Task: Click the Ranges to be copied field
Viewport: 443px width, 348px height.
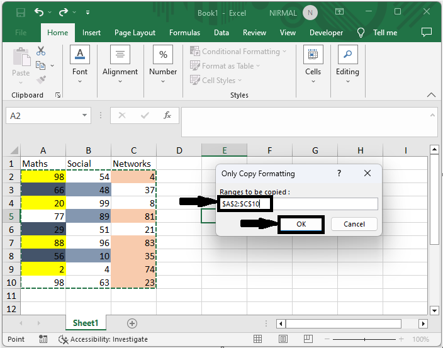Action: 299,204
